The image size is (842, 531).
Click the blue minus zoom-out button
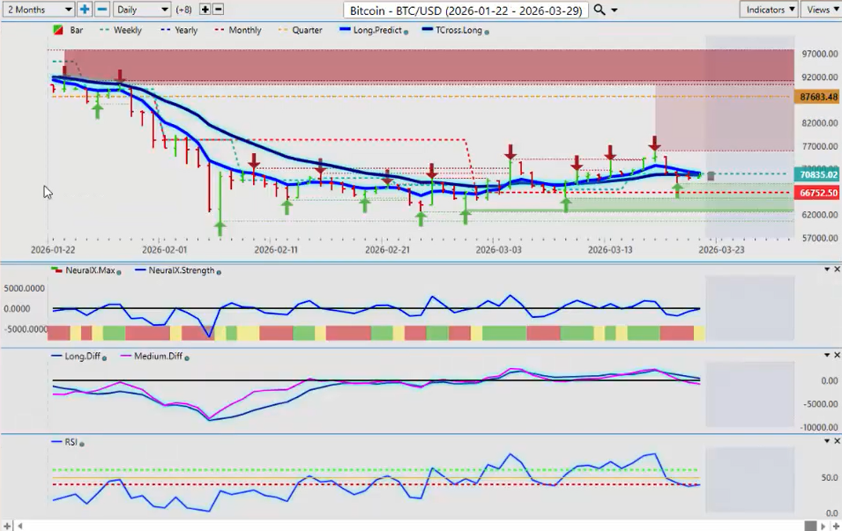pyautogui.click(x=101, y=10)
